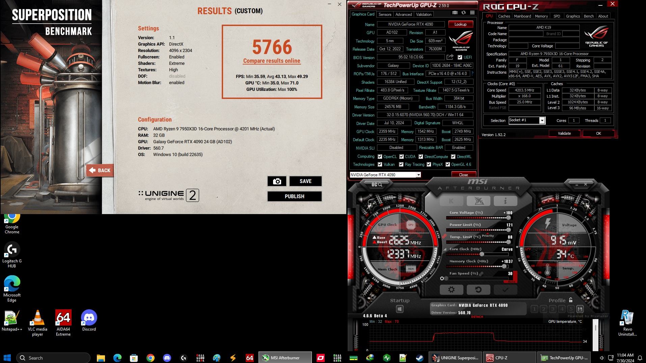Open Discord desktop shortcut
Image resolution: width=646 pixels, height=363 pixels.
coord(89,321)
